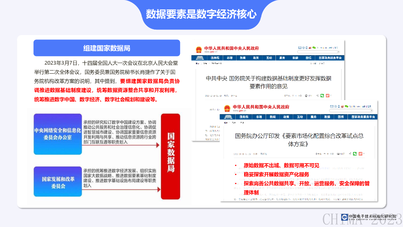Click bullet 原始数据不出域、数据可用不可见
403x227 pixels.
pos(281,166)
